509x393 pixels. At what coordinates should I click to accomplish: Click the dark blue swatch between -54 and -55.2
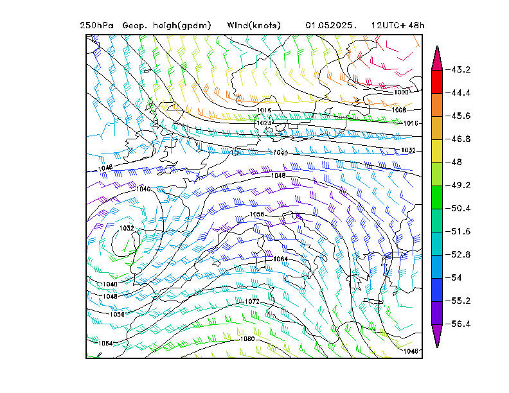click(437, 290)
